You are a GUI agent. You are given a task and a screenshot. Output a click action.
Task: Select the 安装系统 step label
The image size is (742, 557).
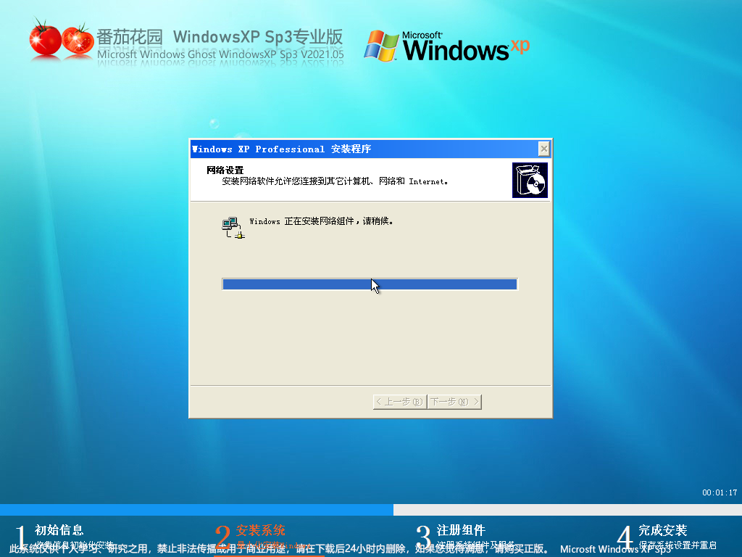pos(260,530)
